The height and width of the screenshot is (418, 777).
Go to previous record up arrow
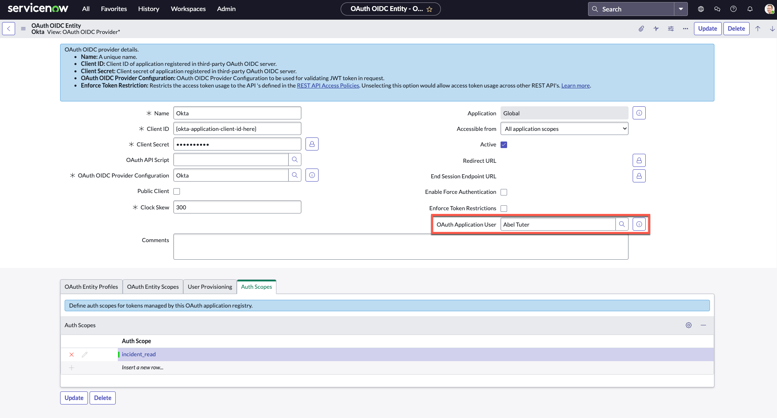tap(758, 29)
